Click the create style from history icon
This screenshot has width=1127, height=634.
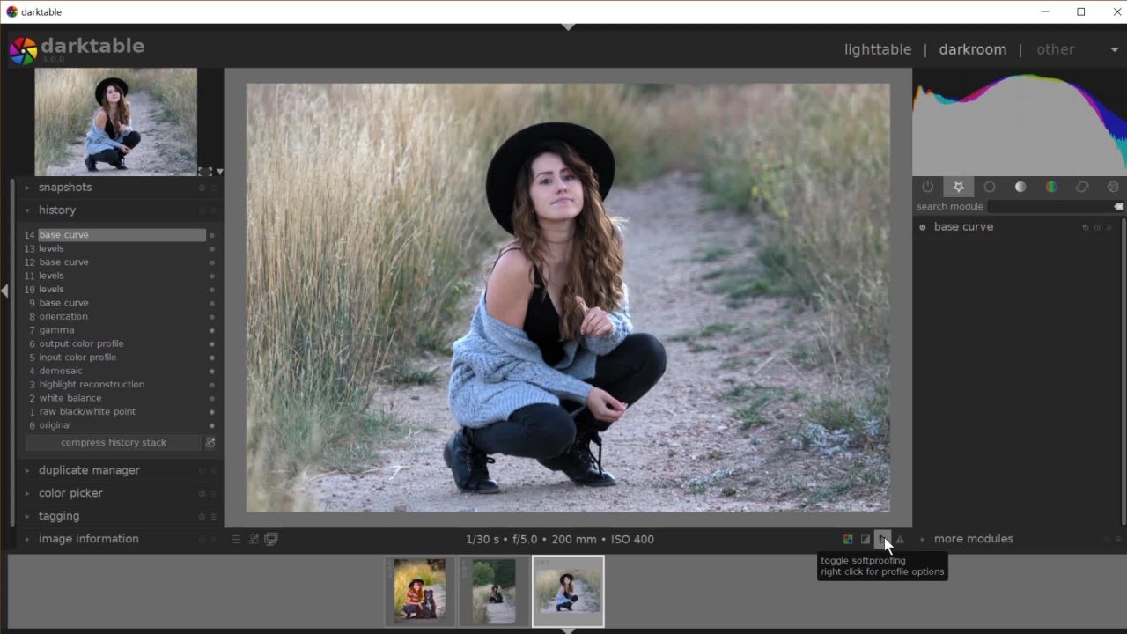pos(210,443)
